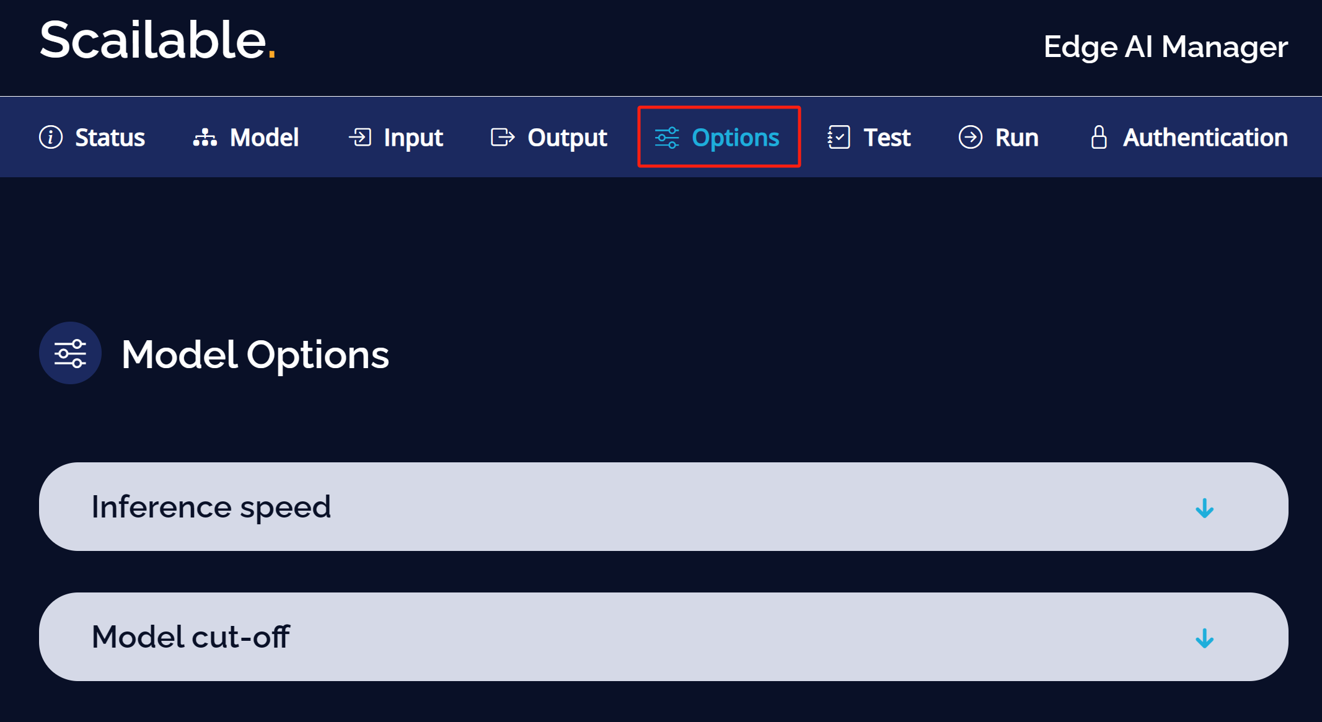Switch to the Model tab
1322x722 pixels.
pyautogui.click(x=246, y=137)
